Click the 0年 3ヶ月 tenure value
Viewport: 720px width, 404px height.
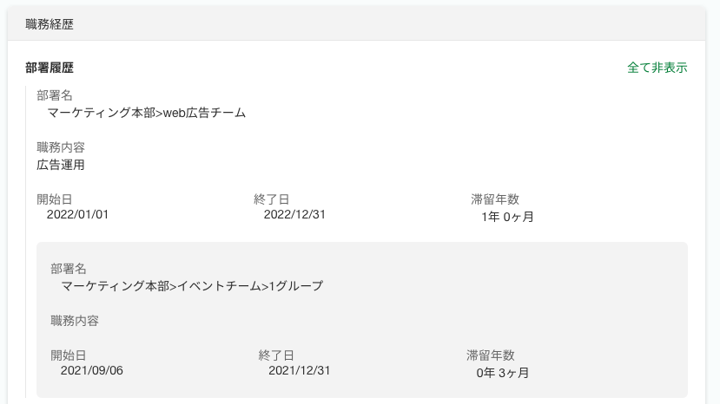tap(503, 373)
